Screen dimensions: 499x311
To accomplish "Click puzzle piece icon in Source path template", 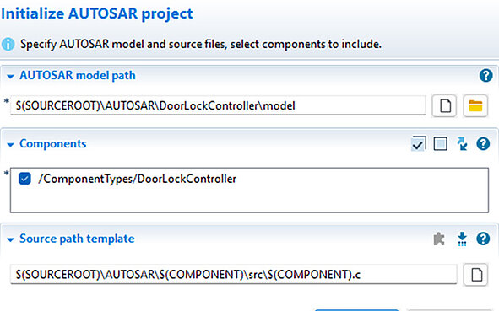I will [439, 239].
